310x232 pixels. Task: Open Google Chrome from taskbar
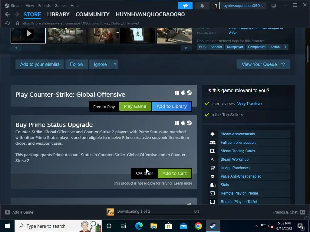pos(198,226)
